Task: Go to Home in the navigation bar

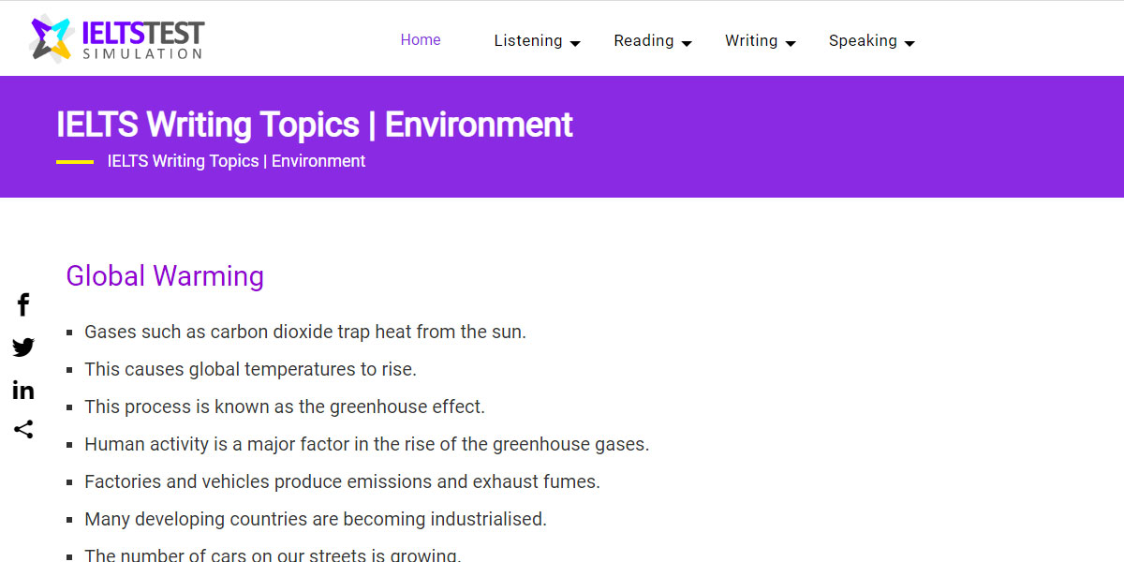Action: [421, 39]
